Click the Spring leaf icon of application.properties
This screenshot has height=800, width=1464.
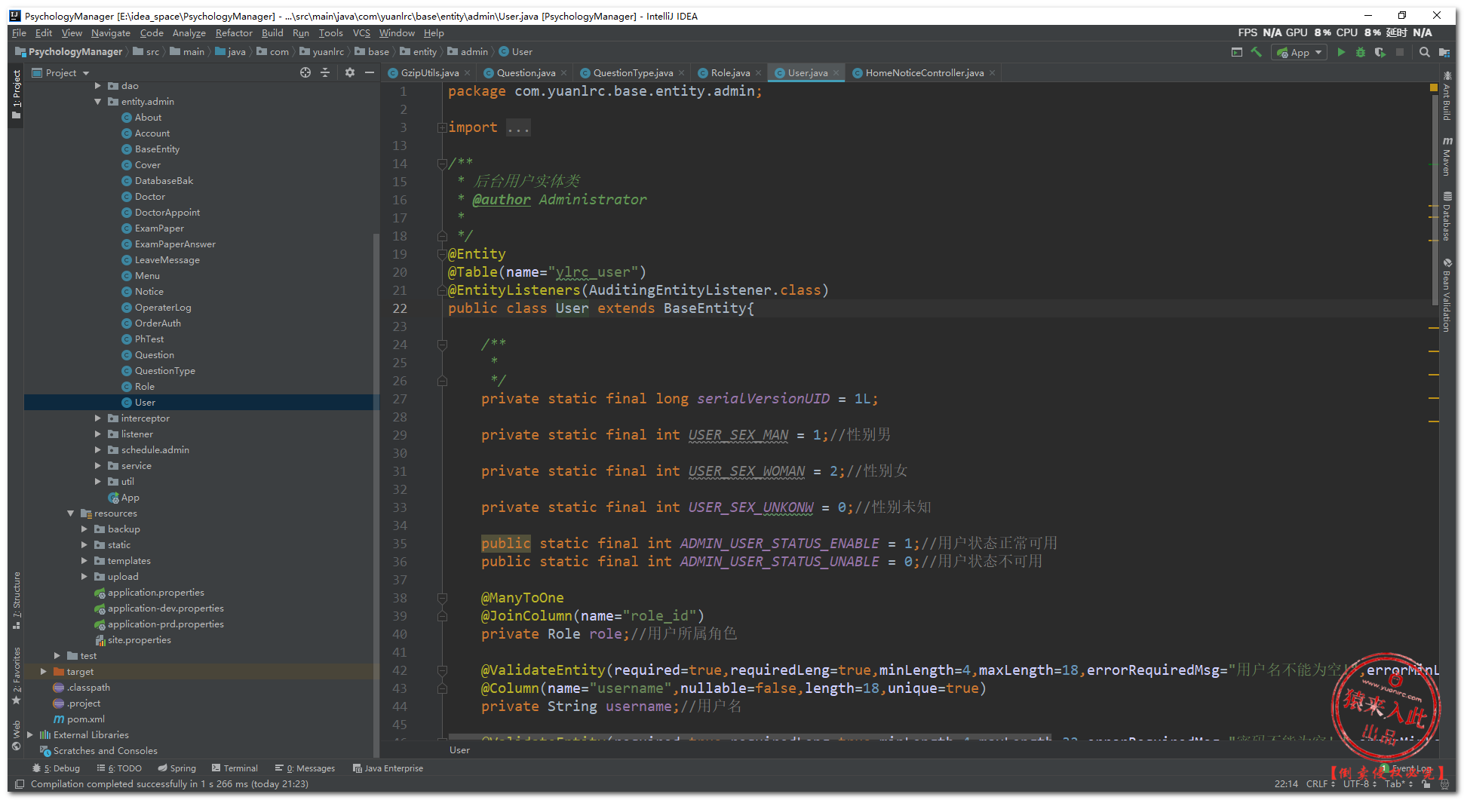[x=100, y=593]
